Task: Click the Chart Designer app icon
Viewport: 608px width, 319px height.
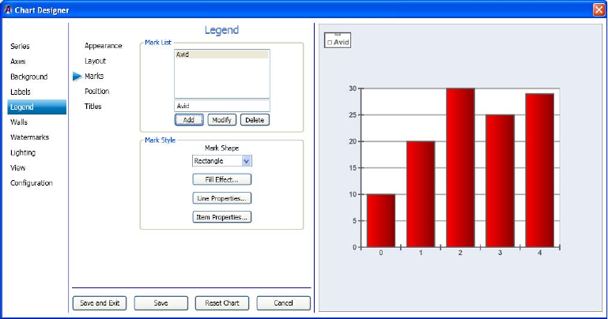Action: click(x=8, y=9)
